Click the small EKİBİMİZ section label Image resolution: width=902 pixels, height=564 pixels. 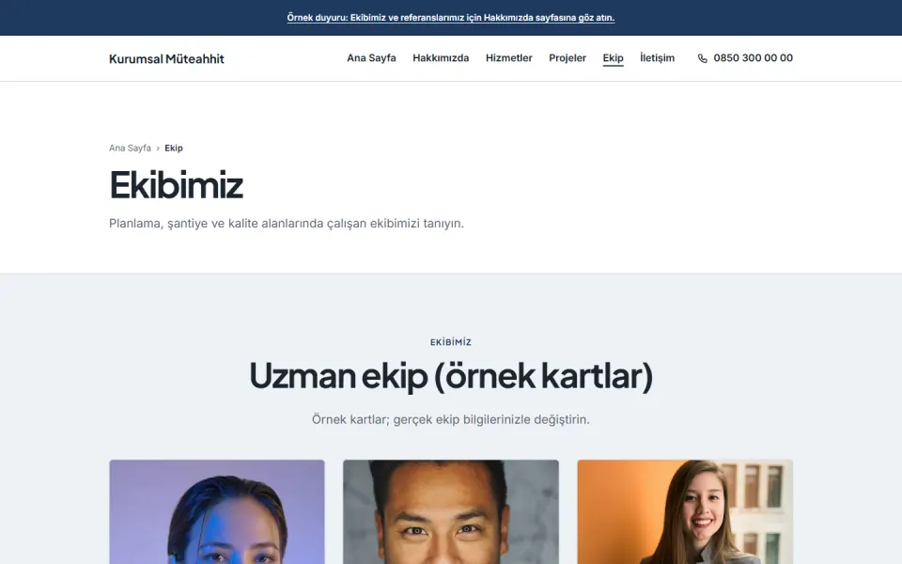(450, 342)
